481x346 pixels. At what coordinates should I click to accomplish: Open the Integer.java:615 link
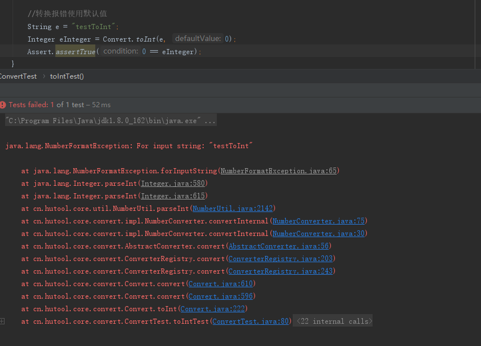pos(173,196)
